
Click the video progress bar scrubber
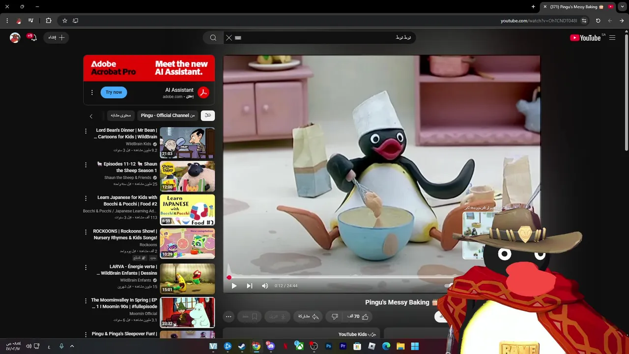coord(229,277)
